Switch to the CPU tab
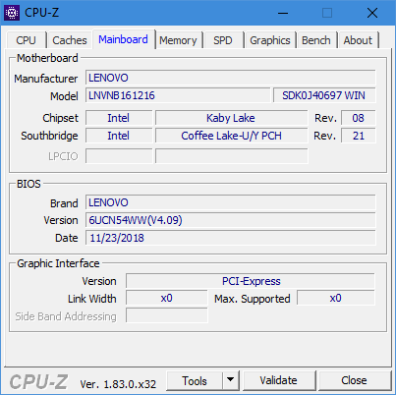Image resolution: width=396 pixels, height=395 pixels. click(26, 40)
